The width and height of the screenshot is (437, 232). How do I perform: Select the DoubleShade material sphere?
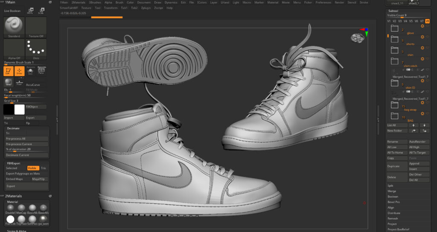pyautogui.click(x=10, y=208)
